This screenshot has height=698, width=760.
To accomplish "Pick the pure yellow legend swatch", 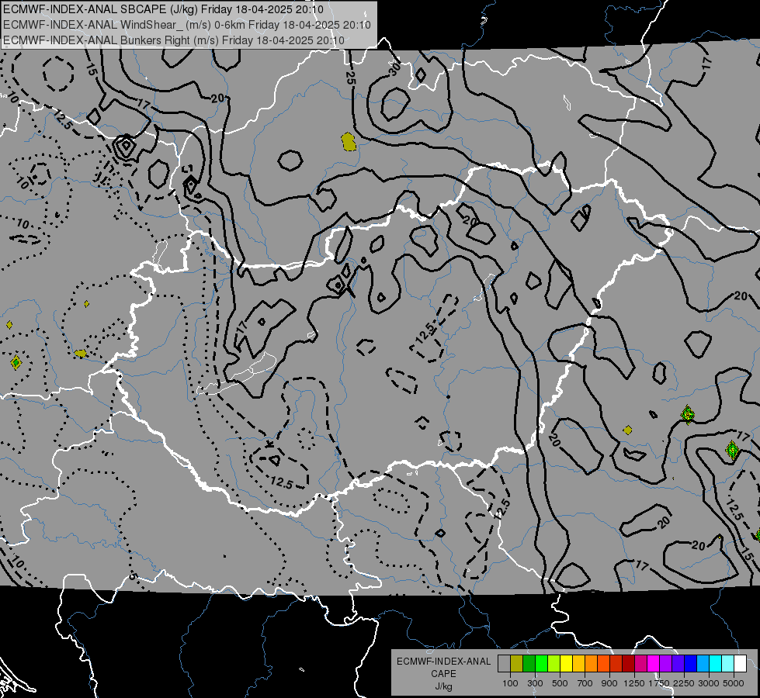I will coord(567,664).
